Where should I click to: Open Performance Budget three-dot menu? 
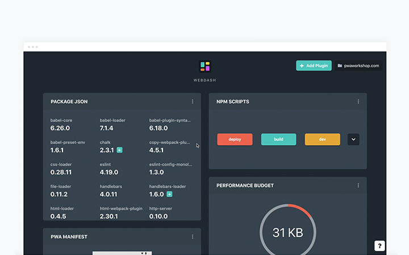358,185
